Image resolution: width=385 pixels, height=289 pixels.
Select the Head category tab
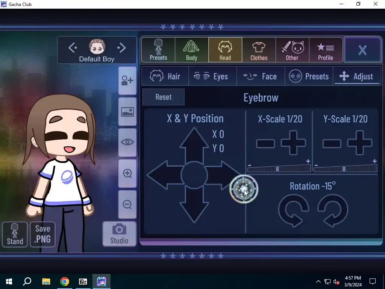tap(225, 50)
